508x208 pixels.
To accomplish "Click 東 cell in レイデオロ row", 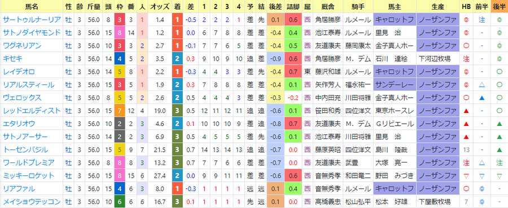I will [x=307, y=71].
